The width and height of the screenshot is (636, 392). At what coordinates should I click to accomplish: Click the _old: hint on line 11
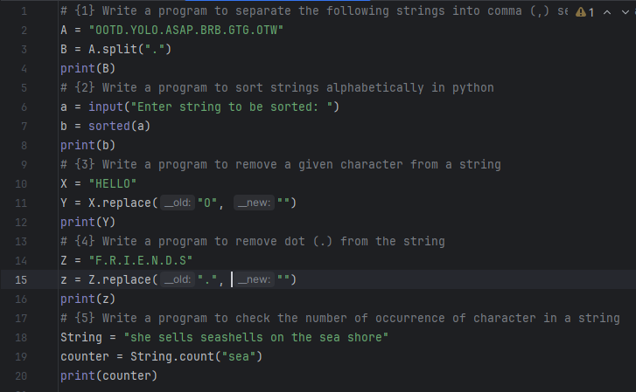178,203
